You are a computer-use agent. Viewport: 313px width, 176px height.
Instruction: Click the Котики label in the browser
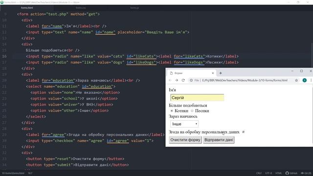[181, 111]
